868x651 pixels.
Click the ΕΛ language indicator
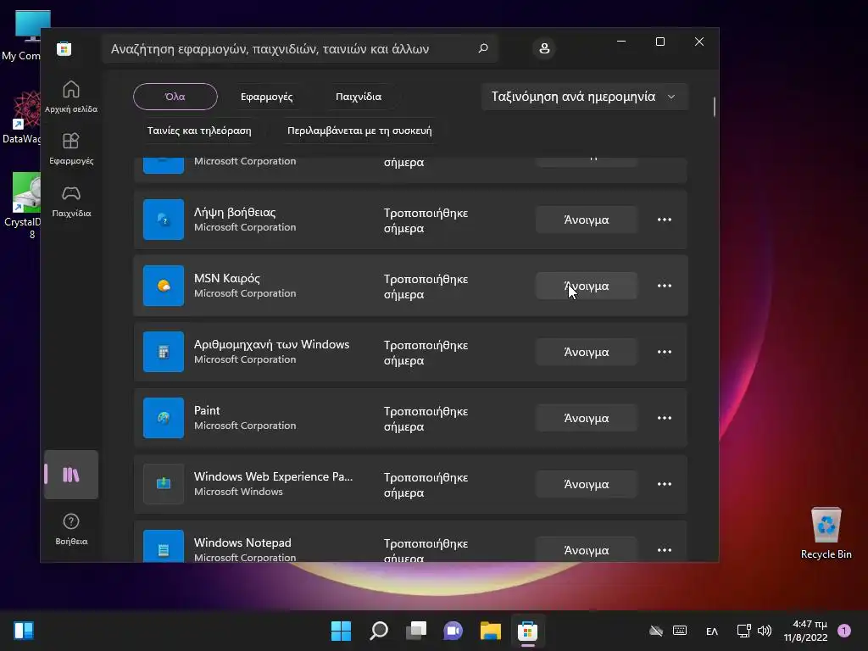point(712,631)
